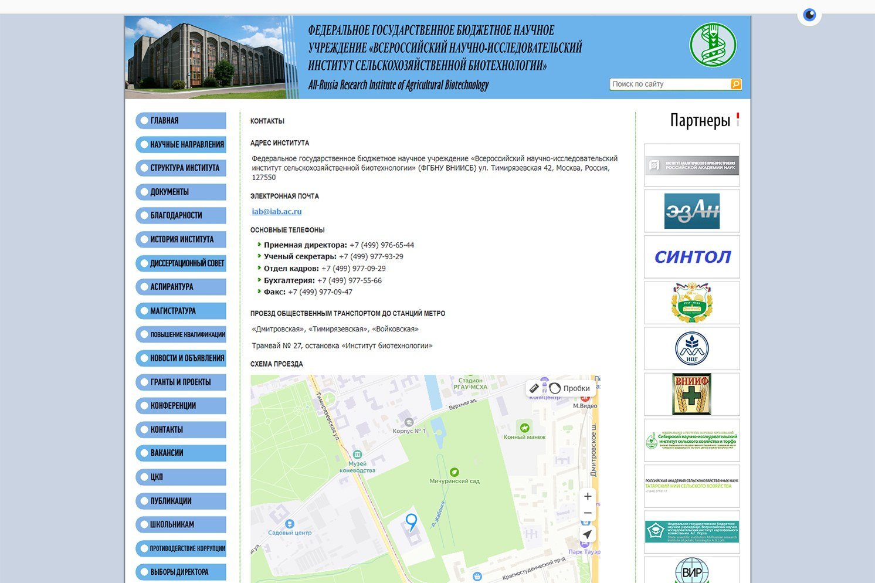
Task: Click the Садовый центр map marker
Action: pos(289,523)
